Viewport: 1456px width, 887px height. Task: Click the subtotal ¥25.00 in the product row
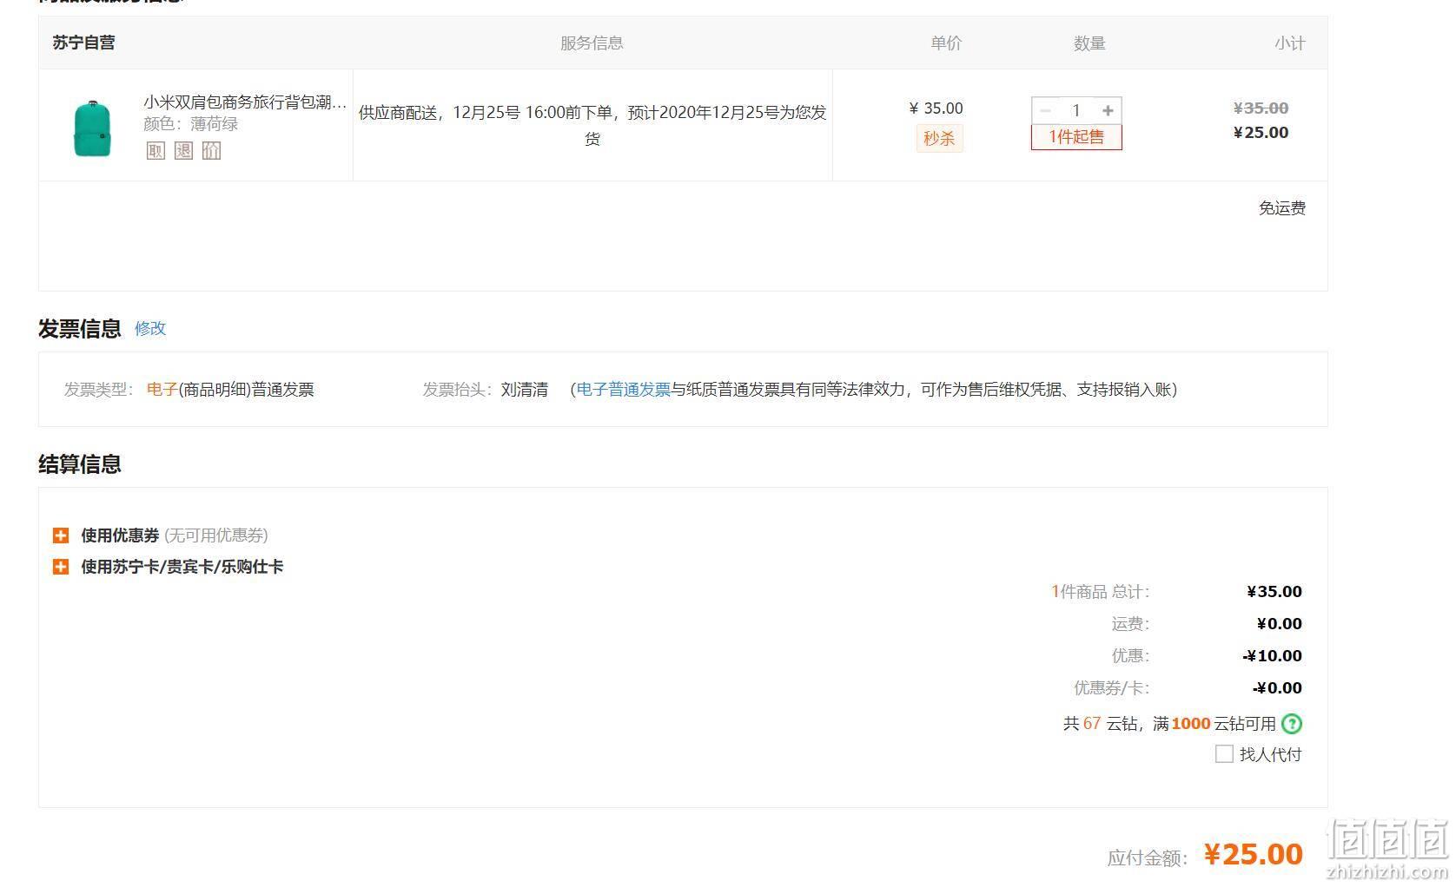[x=1261, y=133]
